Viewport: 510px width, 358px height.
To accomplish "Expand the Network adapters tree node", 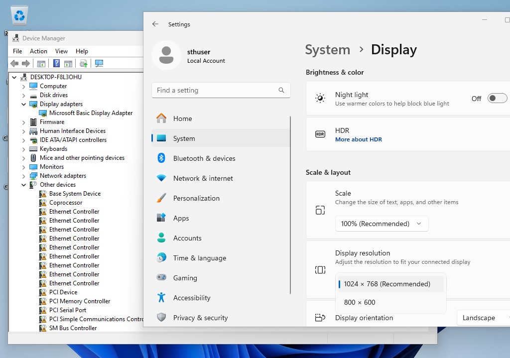I will 24,176.
